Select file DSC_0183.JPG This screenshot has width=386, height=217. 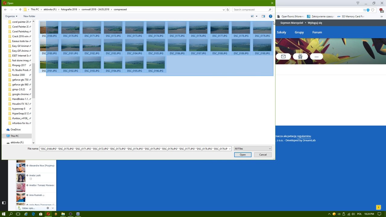pyautogui.click(x=113, y=47)
